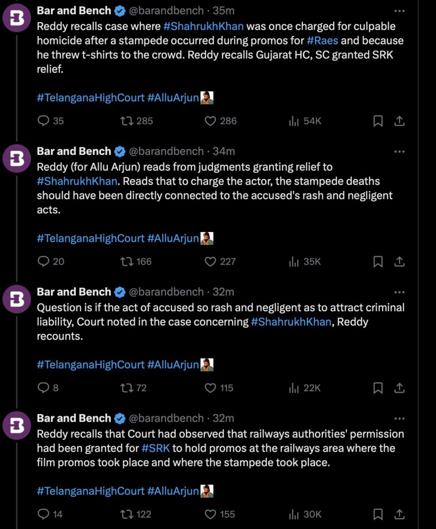The width and height of the screenshot is (436, 529).
Task: Open @barandbench handle on the 34m tweet
Action: tap(166, 151)
